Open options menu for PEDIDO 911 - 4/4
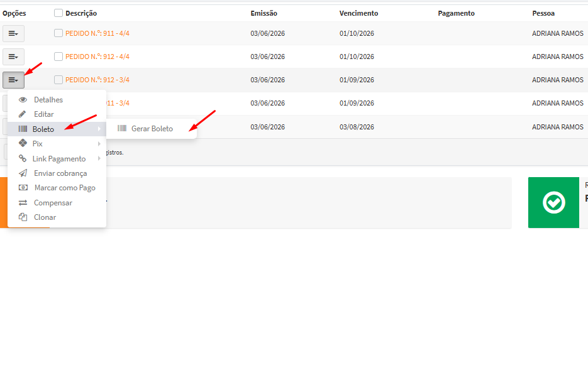 coord(13,34)
